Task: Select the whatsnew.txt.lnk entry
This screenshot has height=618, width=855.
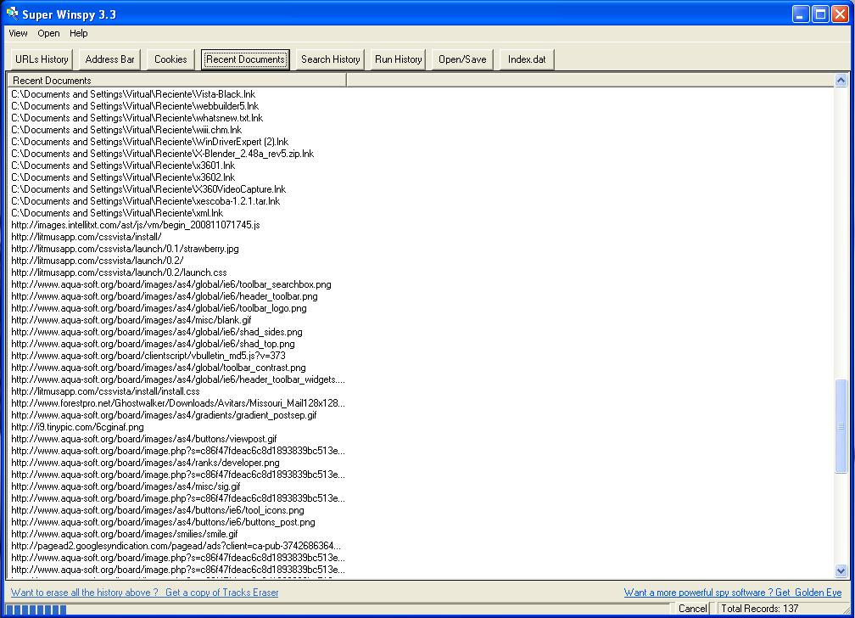Action: point(137,118)
